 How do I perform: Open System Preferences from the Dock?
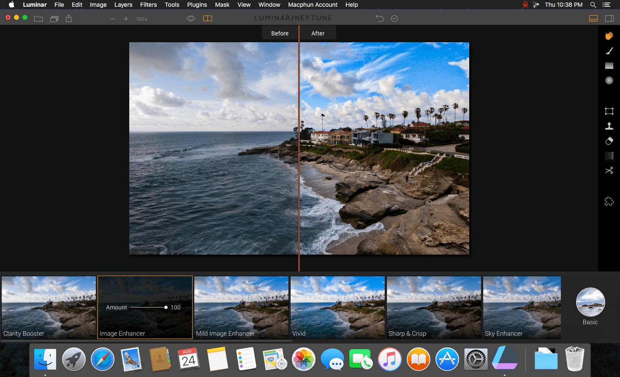[x=476, y=359]
